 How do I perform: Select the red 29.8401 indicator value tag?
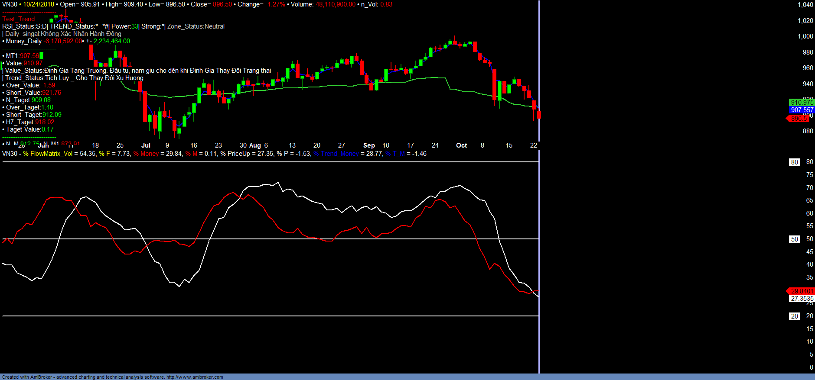(802, 291)
